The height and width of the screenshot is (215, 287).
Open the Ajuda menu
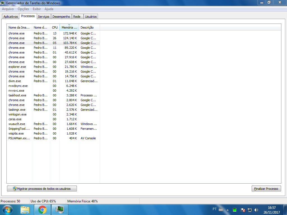click(49, 9)
